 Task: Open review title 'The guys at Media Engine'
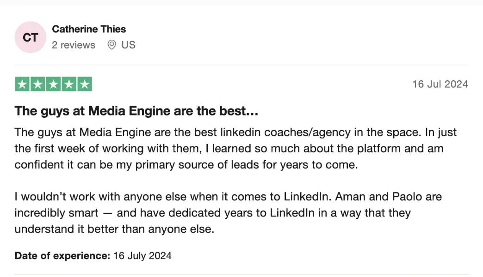pyautogui.click(x=136, y=111)
